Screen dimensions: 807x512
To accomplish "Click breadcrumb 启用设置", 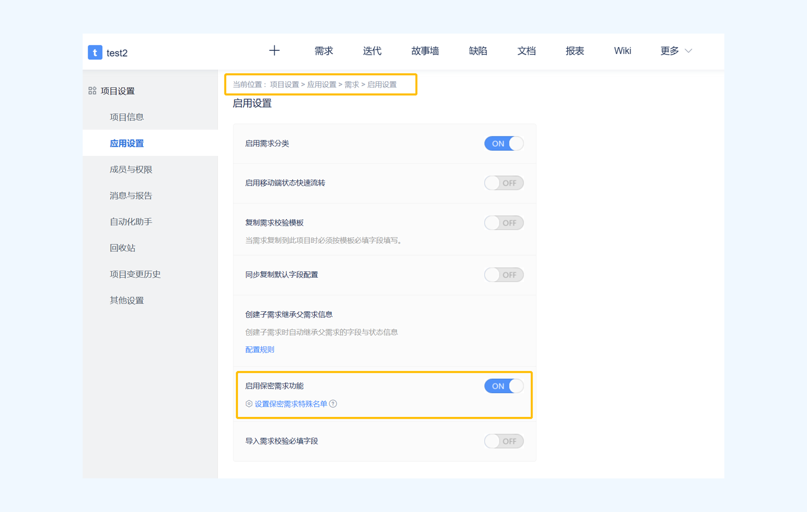I will [x=382, y=85].
